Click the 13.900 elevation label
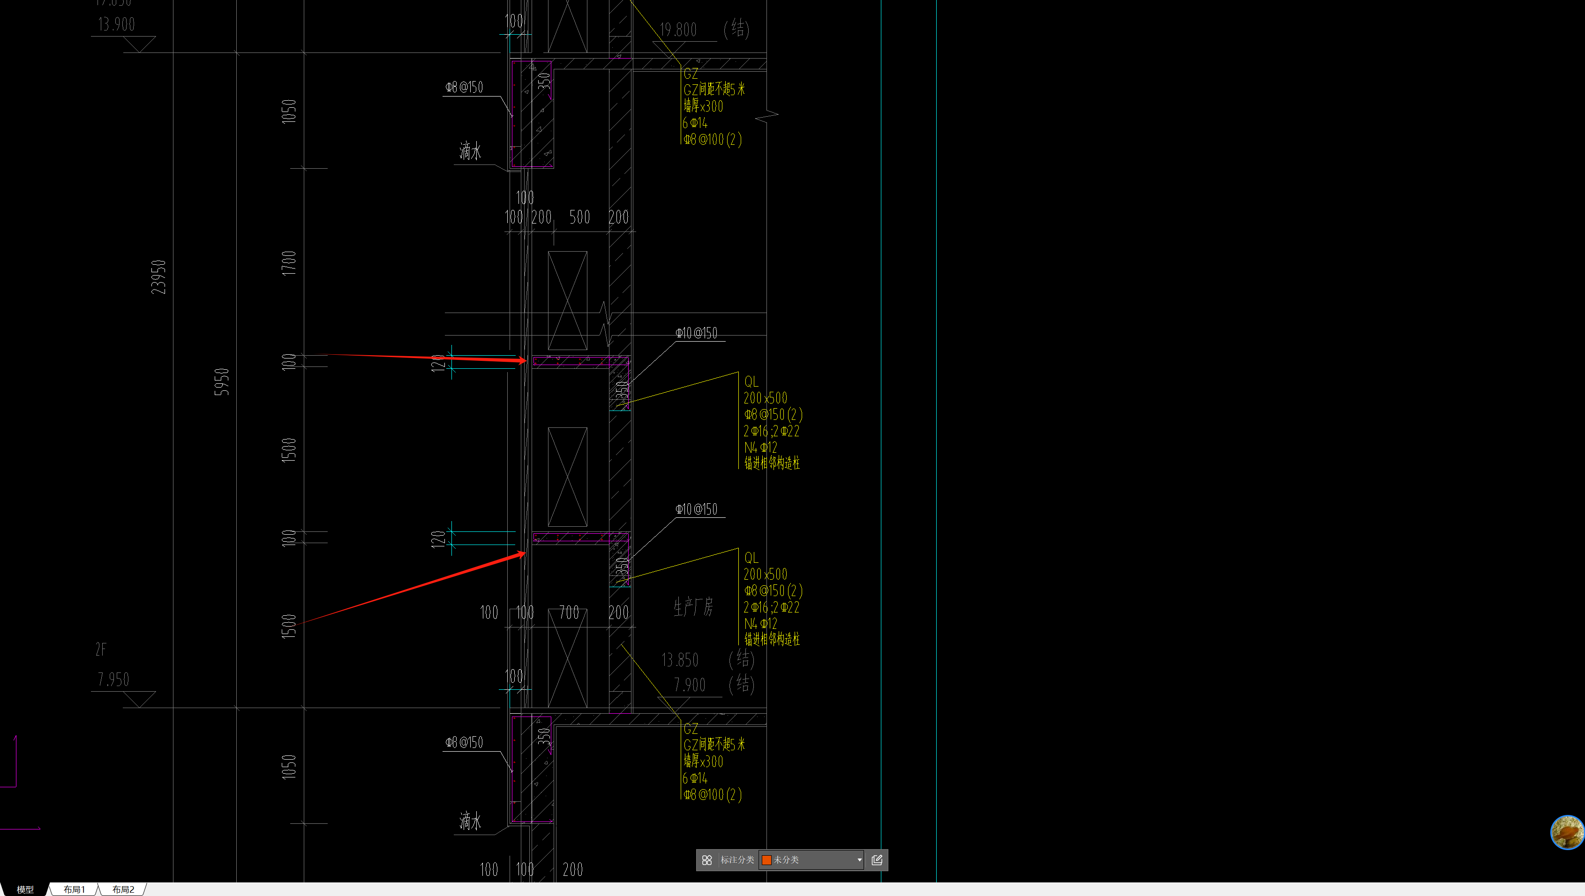Screen dimensions: 1585x896 (116, 25)
